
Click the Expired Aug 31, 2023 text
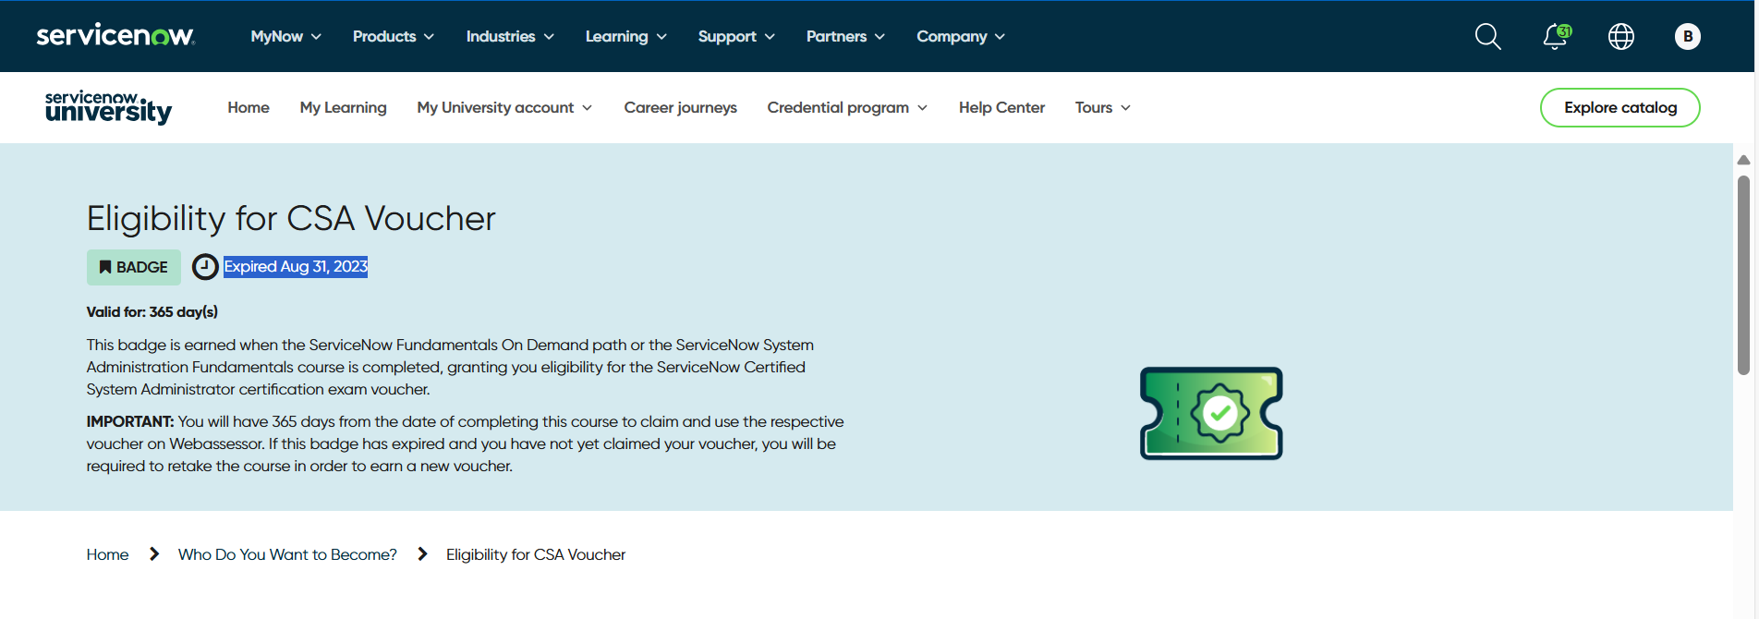click(296, 267)
